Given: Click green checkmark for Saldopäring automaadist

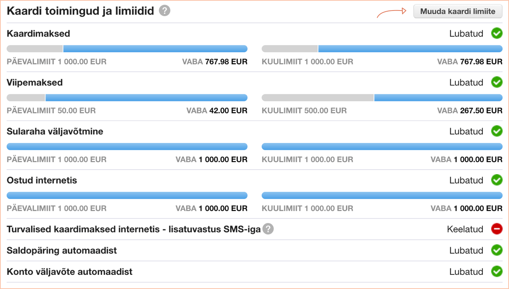Looking at the screenshot, I should pyautogui.click(x=497, y=250).
